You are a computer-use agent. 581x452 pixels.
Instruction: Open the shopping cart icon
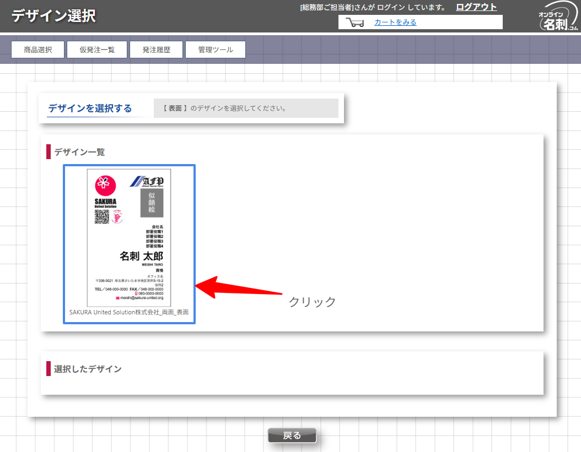354,23
